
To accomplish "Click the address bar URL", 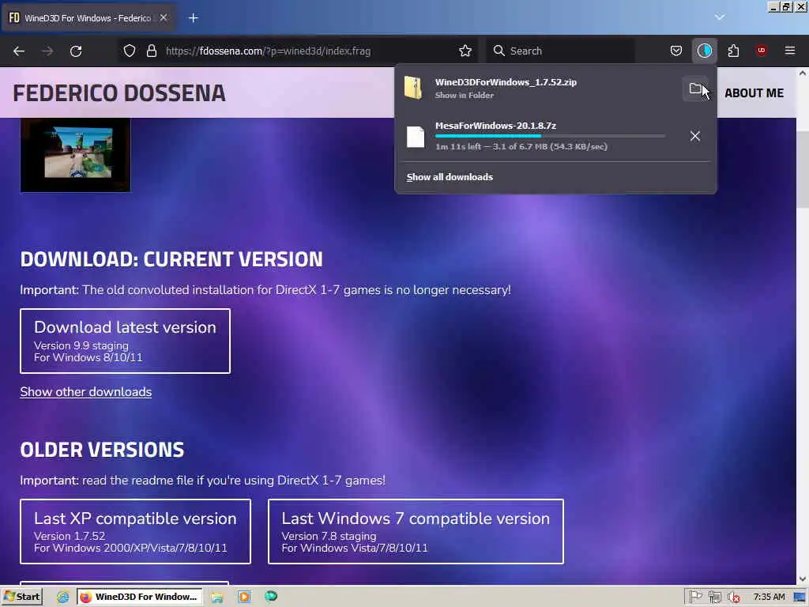I will coord(268,51).
